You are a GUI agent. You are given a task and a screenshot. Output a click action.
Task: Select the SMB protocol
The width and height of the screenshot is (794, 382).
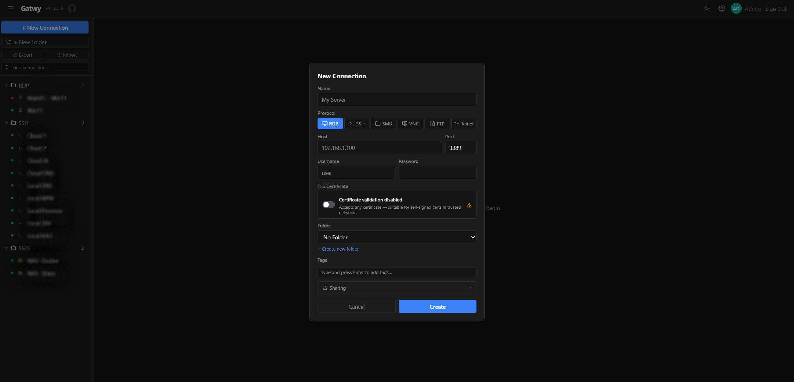click(383, 123)
